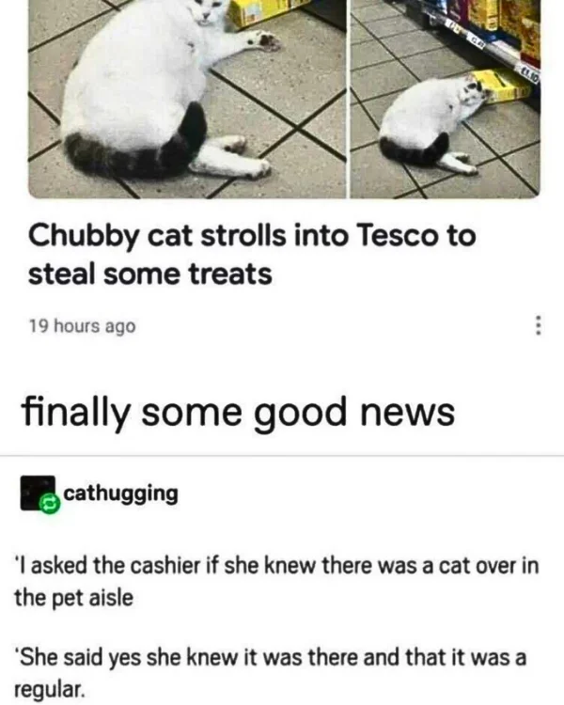Select the finally some good news caption
The height and width of the screenshot is (705, 564).
(239, 413)
